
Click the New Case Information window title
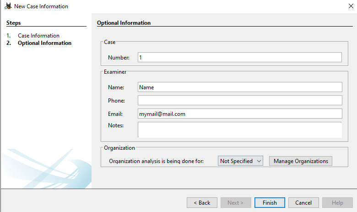click(x=41, y=6)
